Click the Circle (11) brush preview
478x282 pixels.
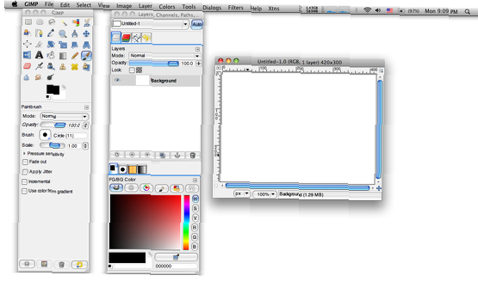(45, 135)
